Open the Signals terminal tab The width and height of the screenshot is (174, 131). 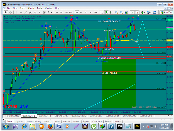tap(86, 122)
